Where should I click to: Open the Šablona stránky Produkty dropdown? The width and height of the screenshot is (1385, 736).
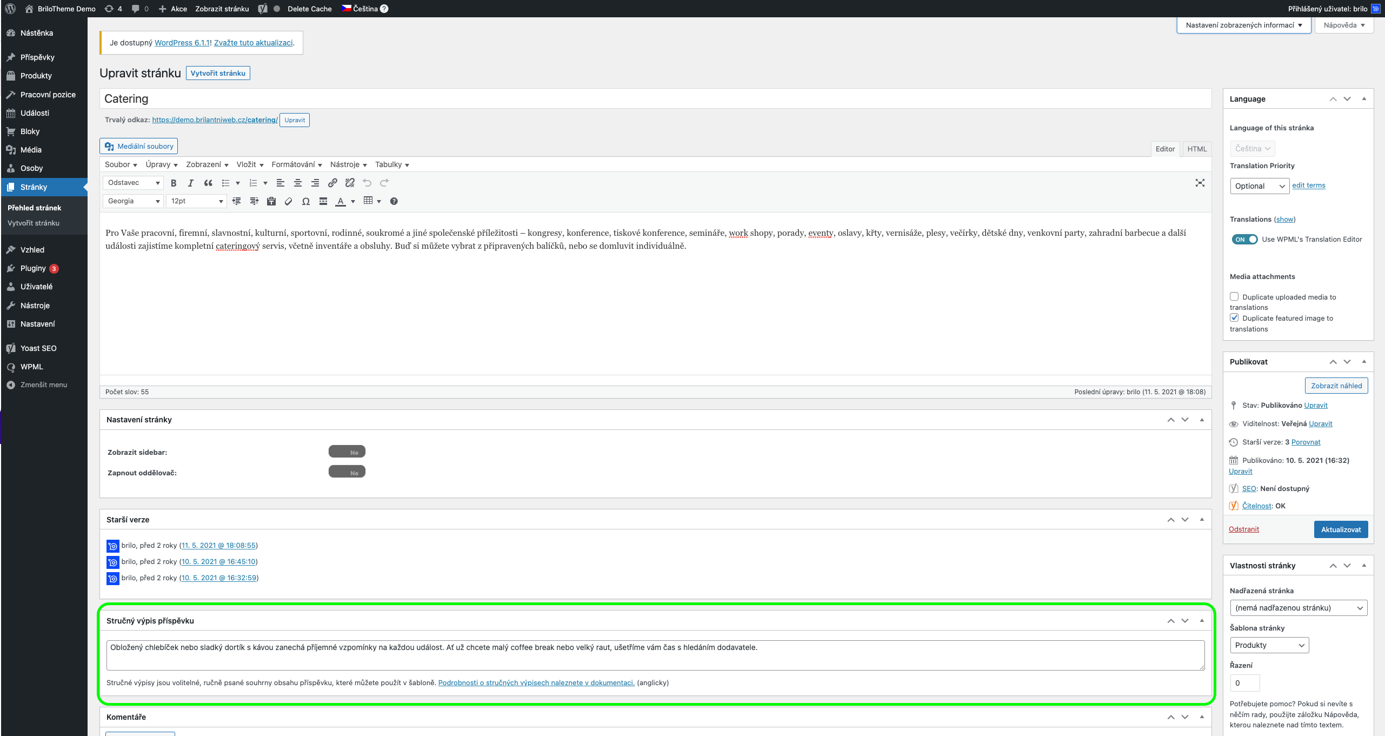[1269, 645]
